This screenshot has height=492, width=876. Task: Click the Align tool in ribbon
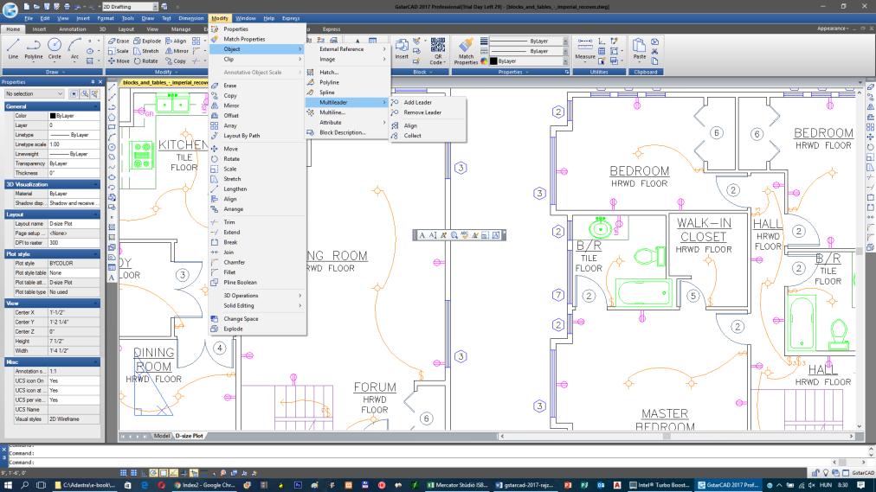tap(176, 41)
